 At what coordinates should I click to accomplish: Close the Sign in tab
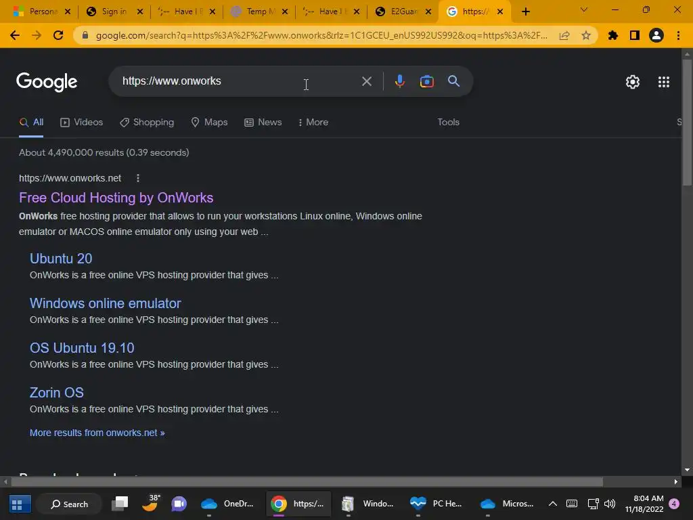pyautogui.click(x=140, y=12)
